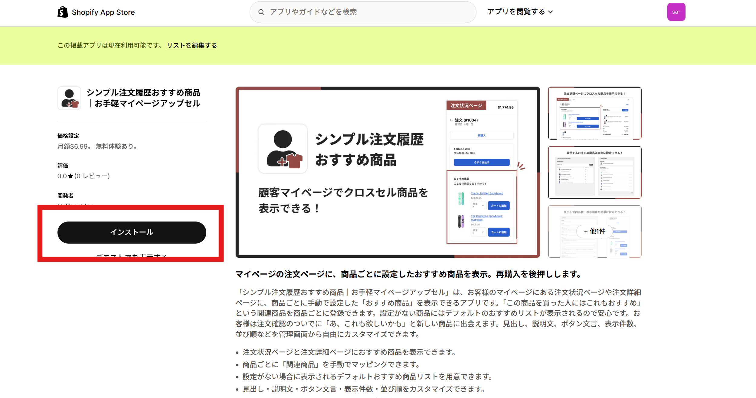Click the ＋他1件 more images button
The height and width of the screenshot is (398, 756).
click(x=594, y=231)
